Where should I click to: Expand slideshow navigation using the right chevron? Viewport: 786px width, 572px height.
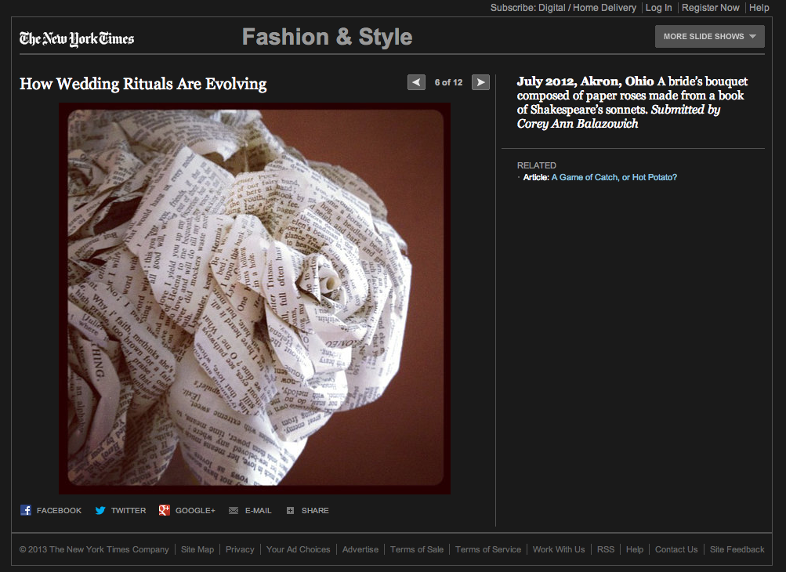pyautogui.click(x=480, y=82)
